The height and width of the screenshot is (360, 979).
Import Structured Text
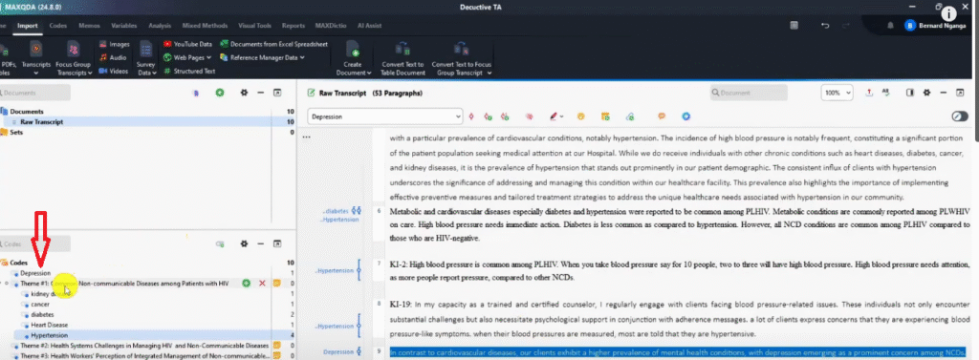click(189, 71)
